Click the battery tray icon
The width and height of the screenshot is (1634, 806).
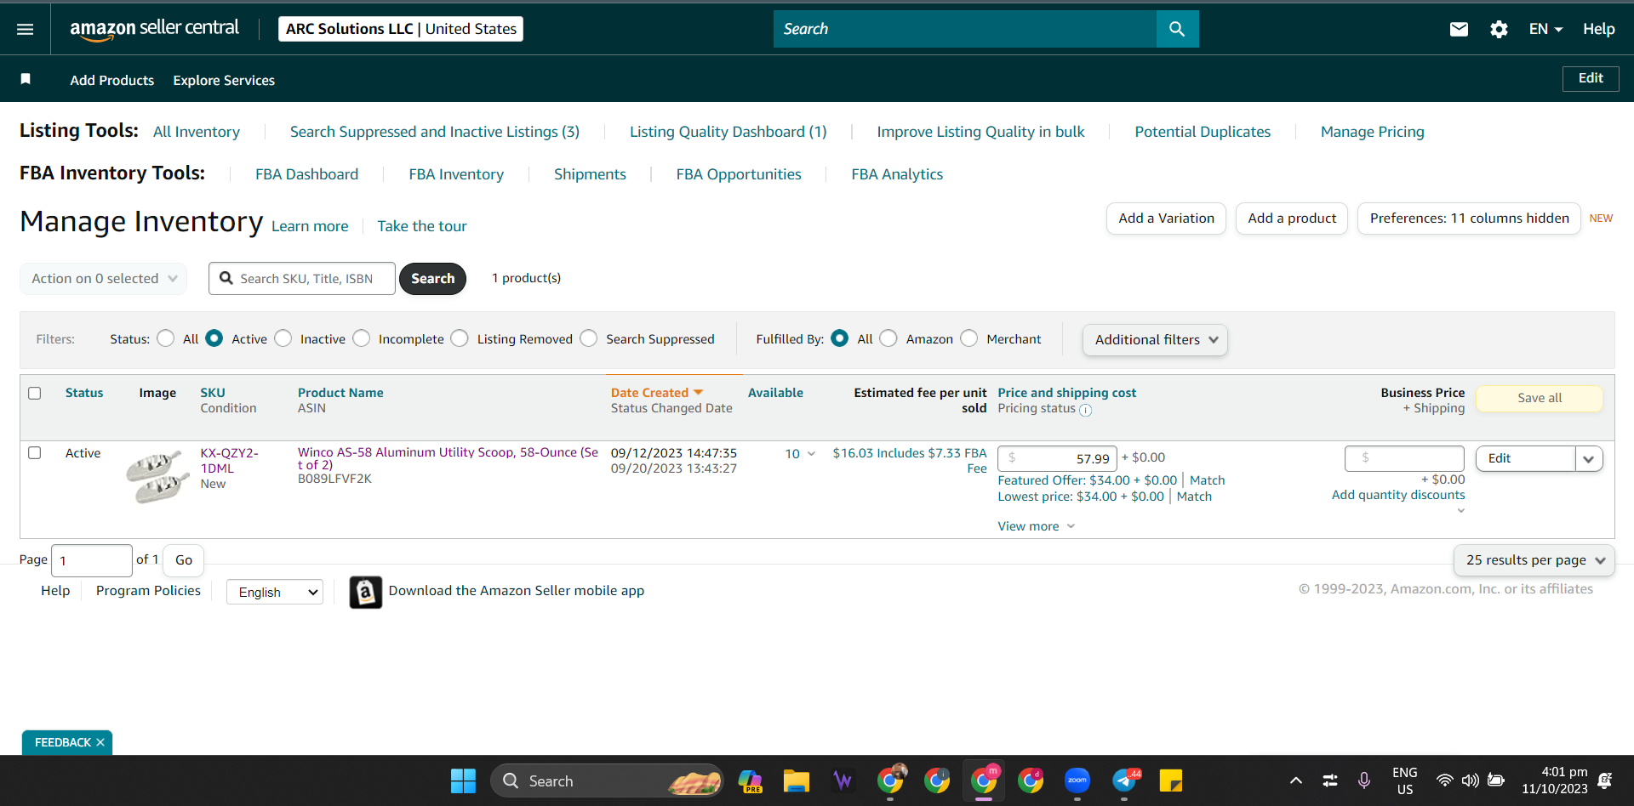point(1496,780)
